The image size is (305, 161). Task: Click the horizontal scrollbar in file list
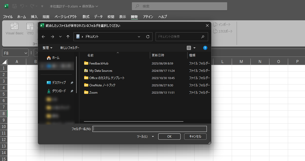(134, 121)
